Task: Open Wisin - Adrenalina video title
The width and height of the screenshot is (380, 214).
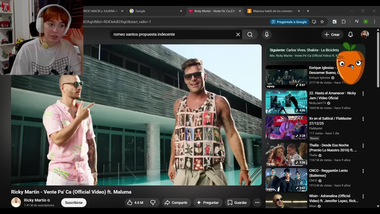Action: pos(333,199)
